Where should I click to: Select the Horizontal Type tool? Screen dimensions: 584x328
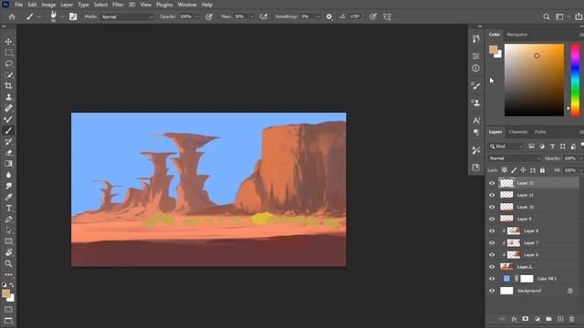click(x=8, y=209)
